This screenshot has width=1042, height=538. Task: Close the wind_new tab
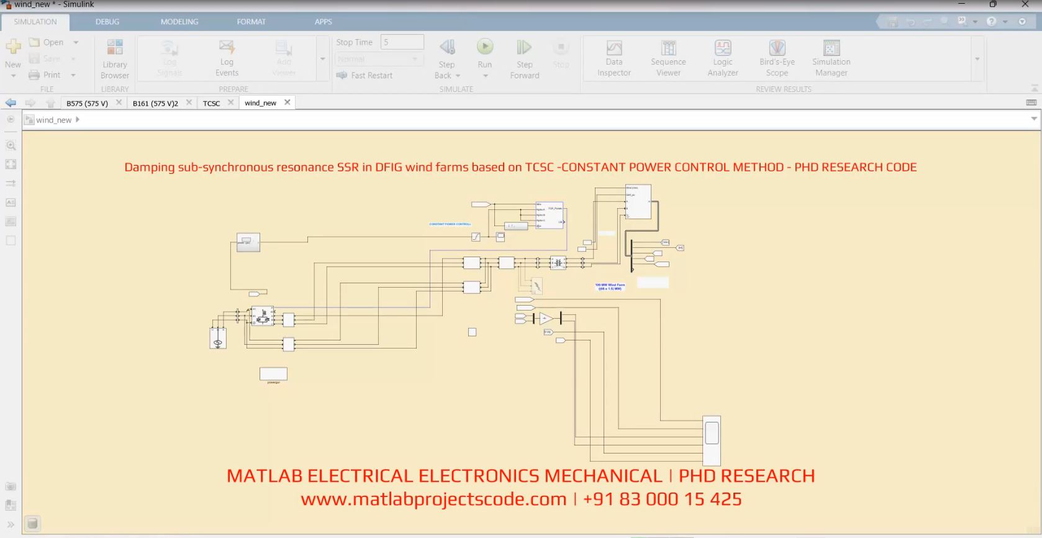tap(288, 103)
